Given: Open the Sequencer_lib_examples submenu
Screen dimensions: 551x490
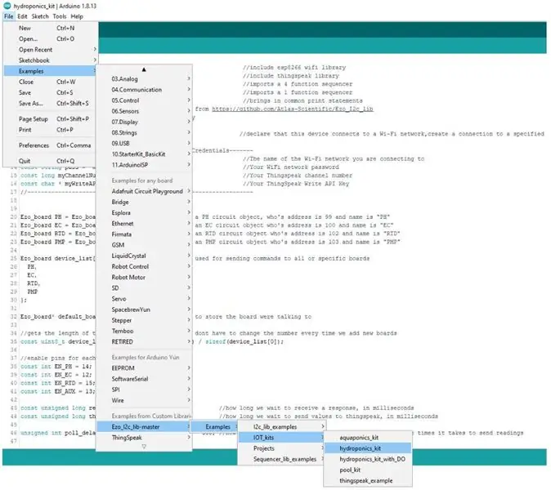Looking at the screenshot, I should 282,459.
